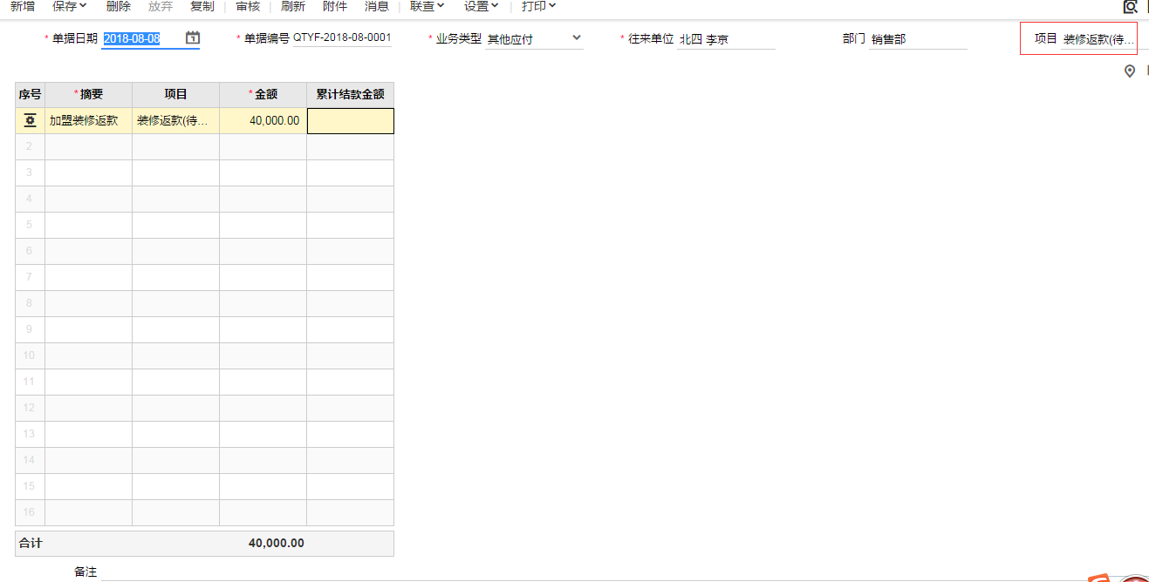Image resolution: width=1149 pixels, height=582 pixels.
Task: Click the document search icon at top right
Action: click(x=1130, y=7)
